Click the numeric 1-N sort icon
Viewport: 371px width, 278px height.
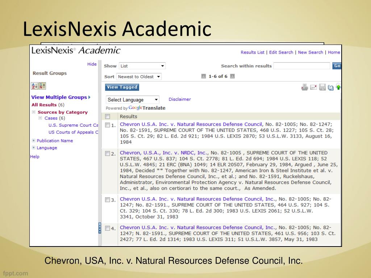pos(42,86)
